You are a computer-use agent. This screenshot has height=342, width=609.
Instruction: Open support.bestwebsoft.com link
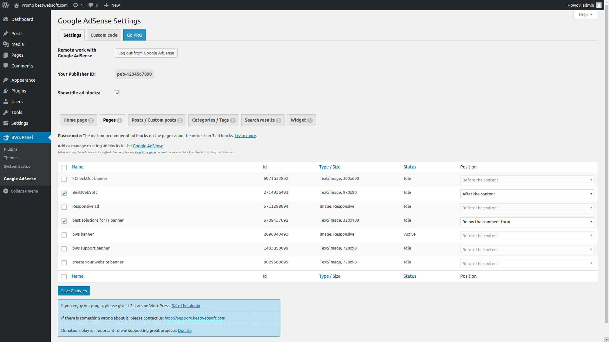[x=195, y=318]
